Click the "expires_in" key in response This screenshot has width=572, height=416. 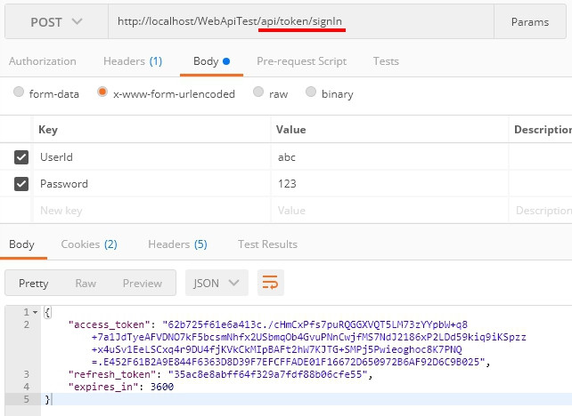click(x=103, y=387)
